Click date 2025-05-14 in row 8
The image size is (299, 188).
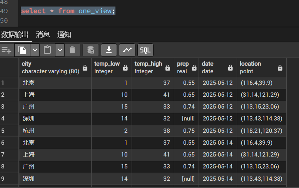pyautogui.click(x=218, y=167)
